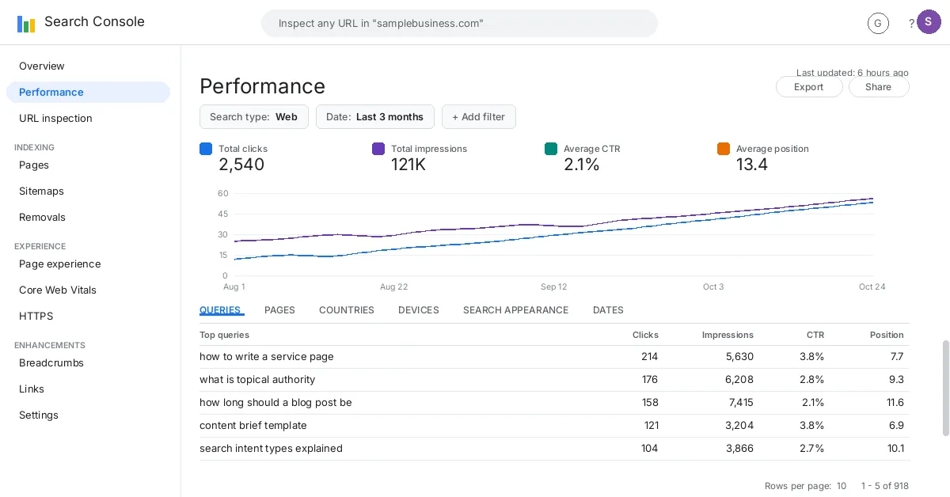The height and width of the screenshot is (497, 950).
Task: Click the Performance page heading
Action: [x=262, y=86]
